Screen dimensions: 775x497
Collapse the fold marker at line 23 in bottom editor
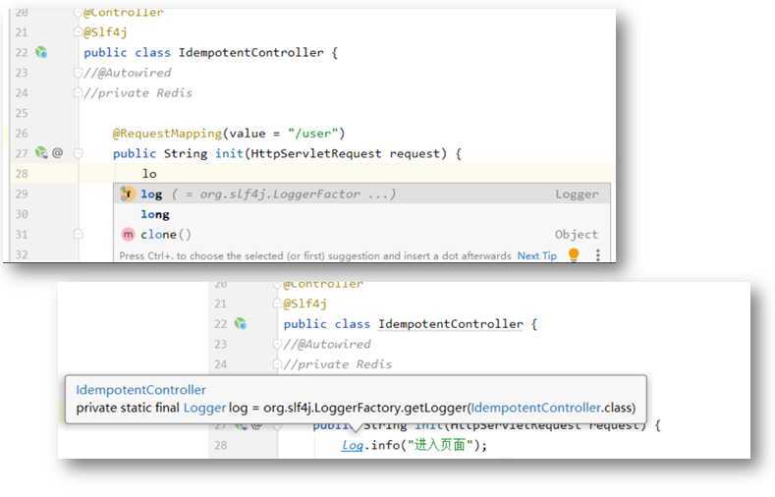tap(277, 344)
